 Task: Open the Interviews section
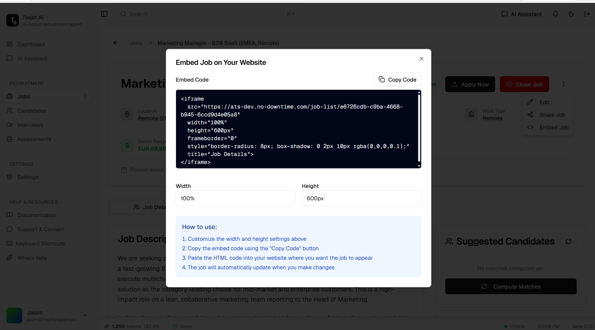(30, 125)
